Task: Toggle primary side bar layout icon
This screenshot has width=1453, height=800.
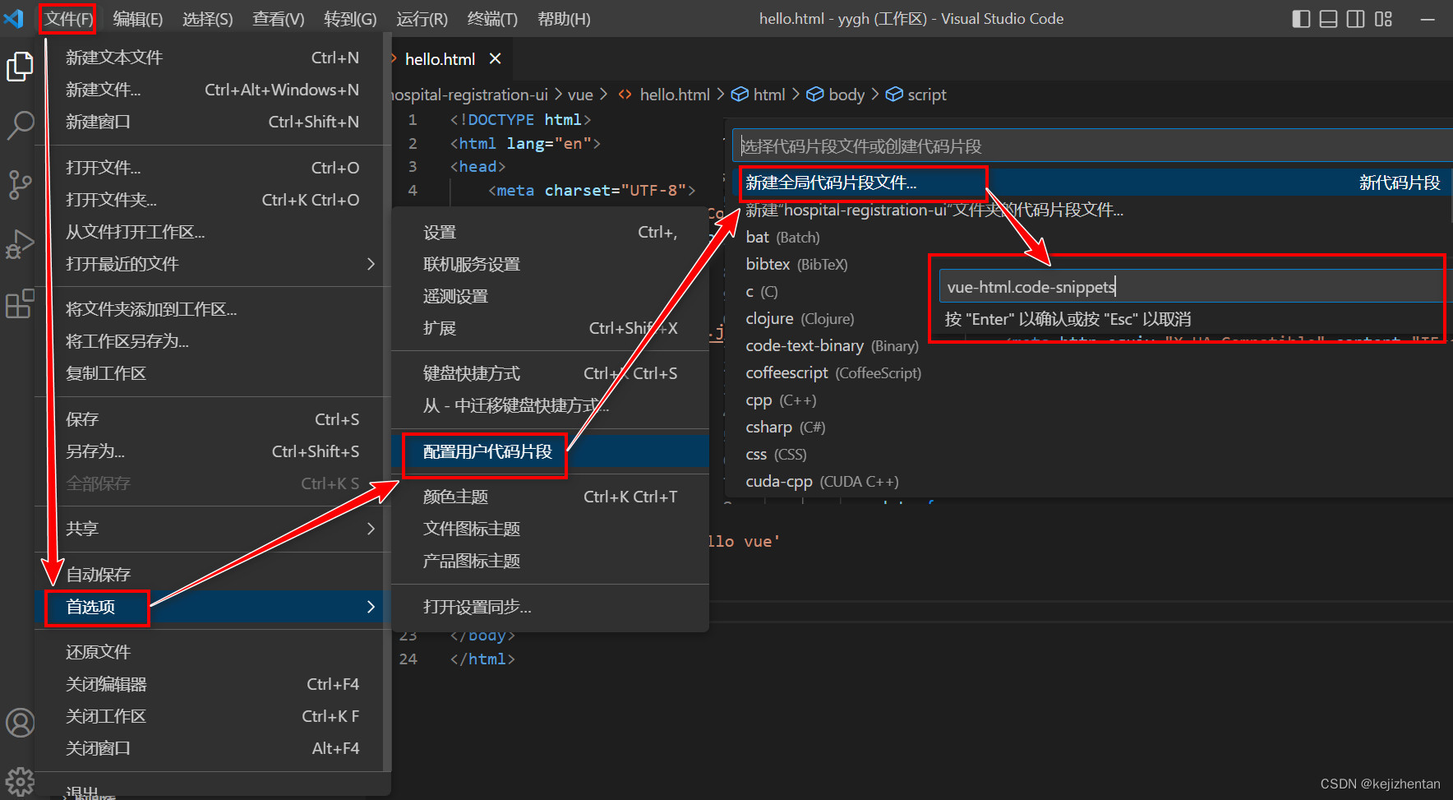Action: [x=1301, y=19]
